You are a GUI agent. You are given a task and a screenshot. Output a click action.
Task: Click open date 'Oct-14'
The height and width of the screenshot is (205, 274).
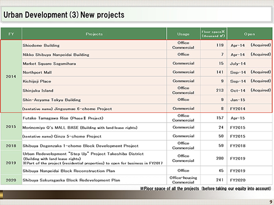click(x=238, y=90)
